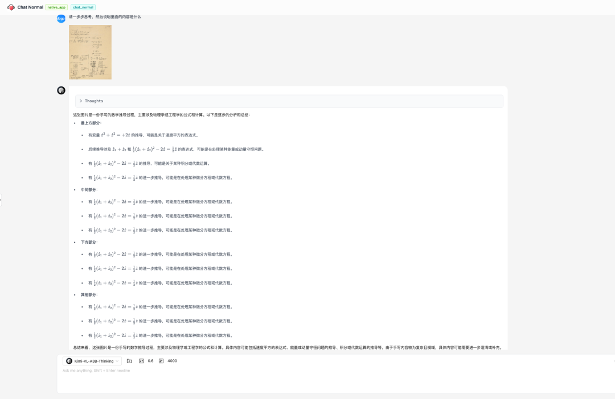This screenshot has width=615, height=399.
Task: Click the assistant's black avatar icon
Action: [x=61, y=90]
